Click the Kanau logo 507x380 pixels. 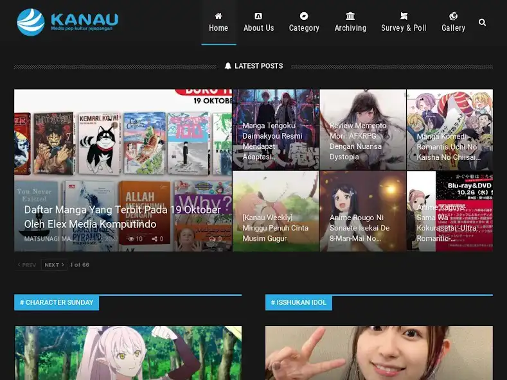[67, 22]
